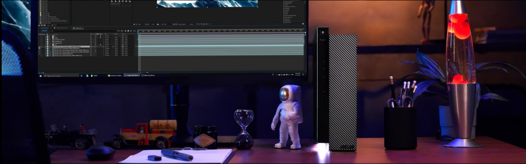This screenshot has width=526, height=164.
Task: Toggle visibility eye of layer 8
Action: [x=39, y=49]
